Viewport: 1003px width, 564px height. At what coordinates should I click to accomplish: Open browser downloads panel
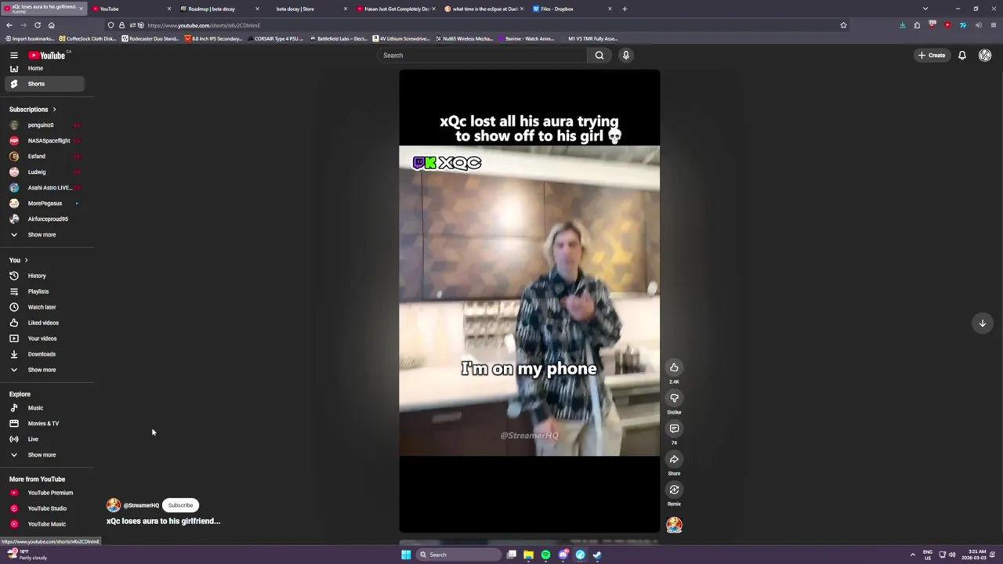[902, 25]
